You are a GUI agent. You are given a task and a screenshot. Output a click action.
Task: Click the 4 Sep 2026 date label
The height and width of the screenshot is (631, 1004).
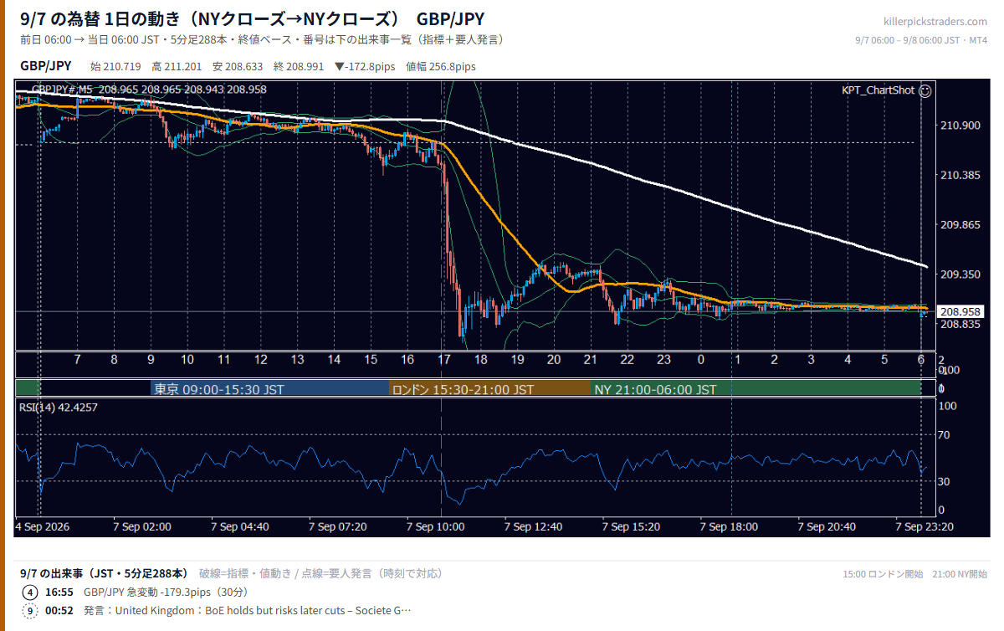click(42, 526)
